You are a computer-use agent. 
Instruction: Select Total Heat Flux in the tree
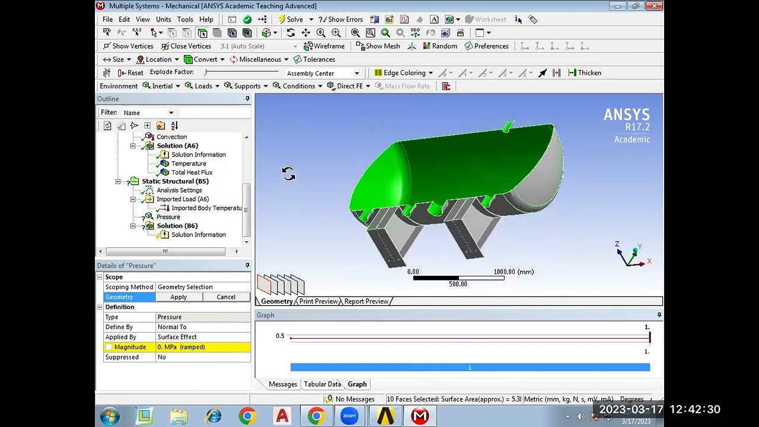click(x=192, y=173)
